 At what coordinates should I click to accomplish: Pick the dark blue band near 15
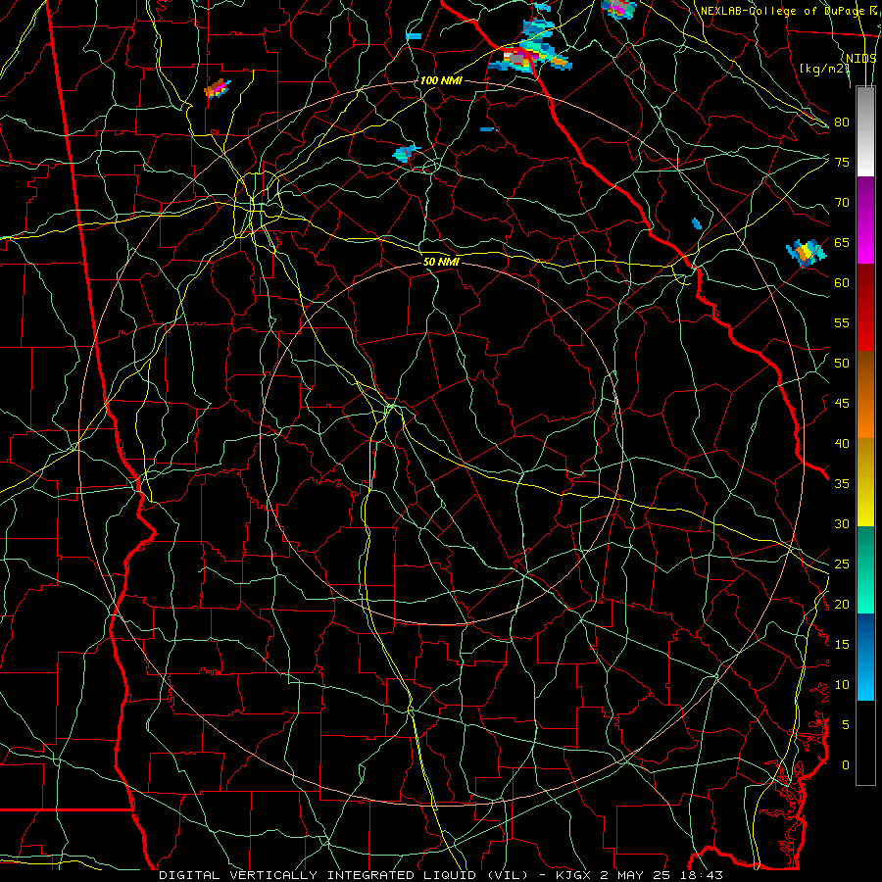(x=865, y=636)
